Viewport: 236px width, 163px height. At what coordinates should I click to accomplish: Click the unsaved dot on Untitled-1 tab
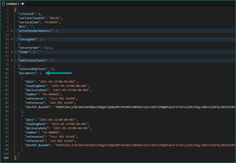(23, 4)
